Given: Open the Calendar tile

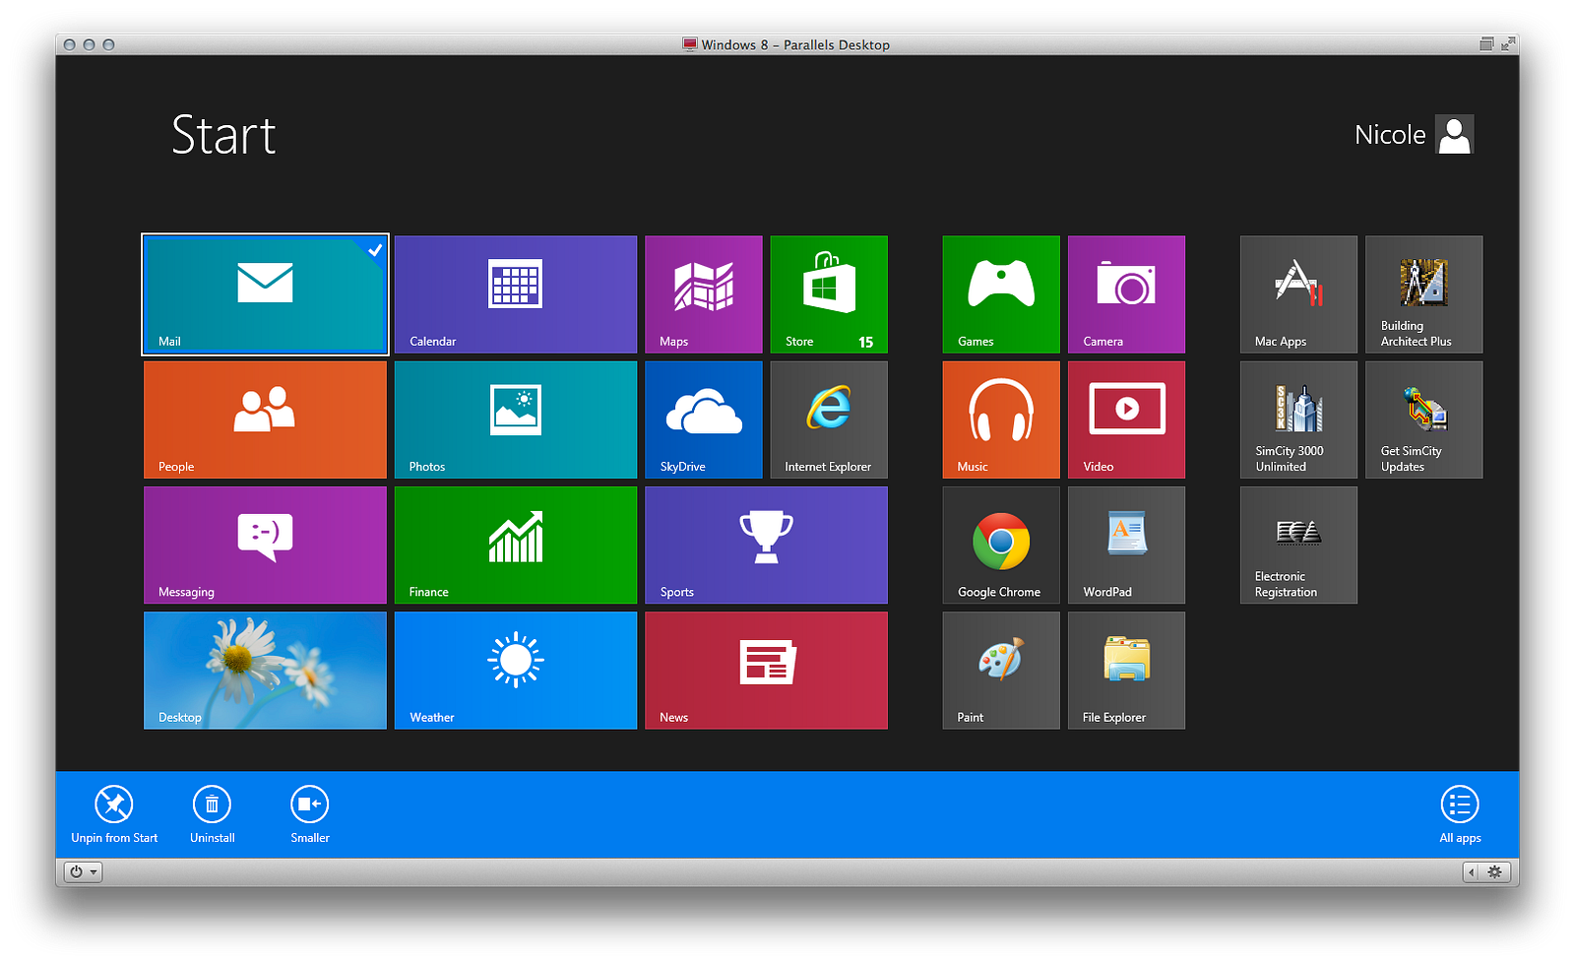Looking at the screenshot, I should tap(516, 294).
